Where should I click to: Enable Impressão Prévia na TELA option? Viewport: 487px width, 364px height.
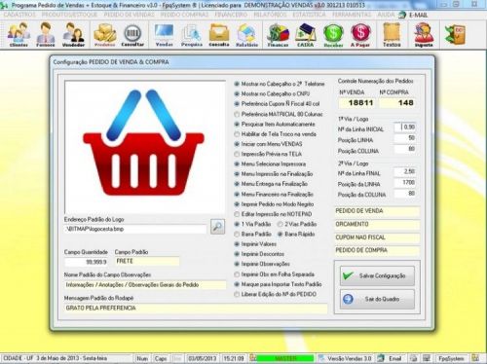(x=237, y=154)
